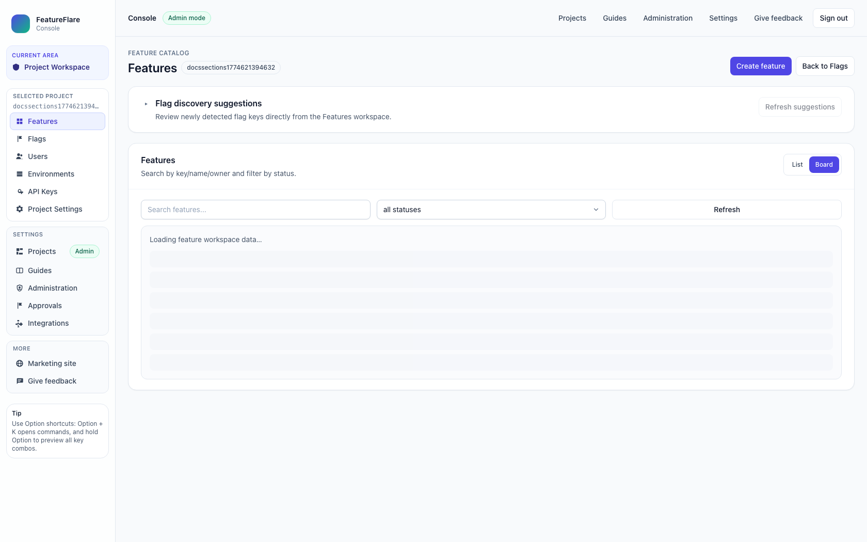Click the Guides book icon in sidebar

coord(20,270)
